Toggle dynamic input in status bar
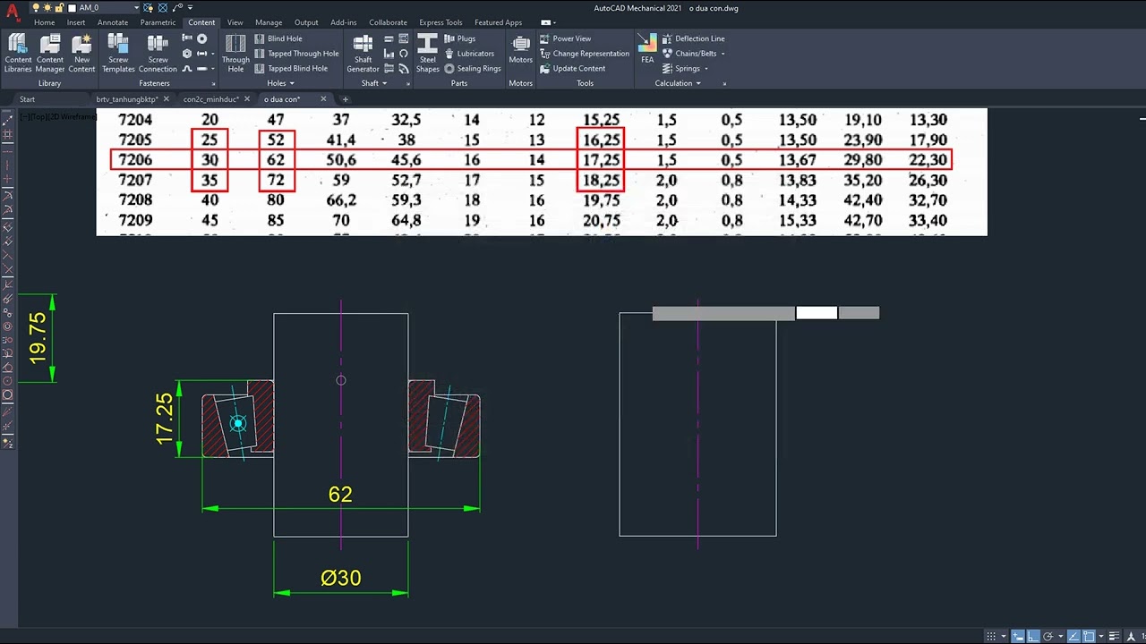1146x644 pixels. coord(1018,636)
